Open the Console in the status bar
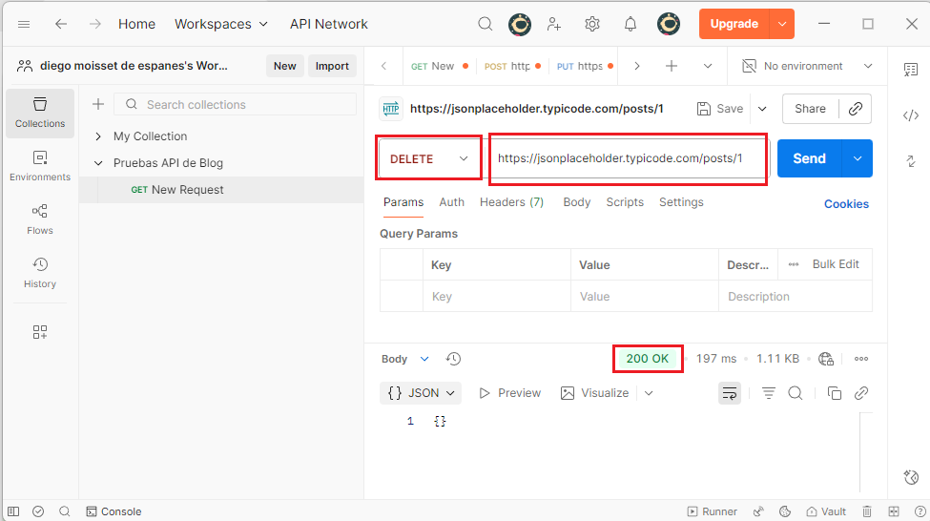930x521 pixels. click(114, 511)
